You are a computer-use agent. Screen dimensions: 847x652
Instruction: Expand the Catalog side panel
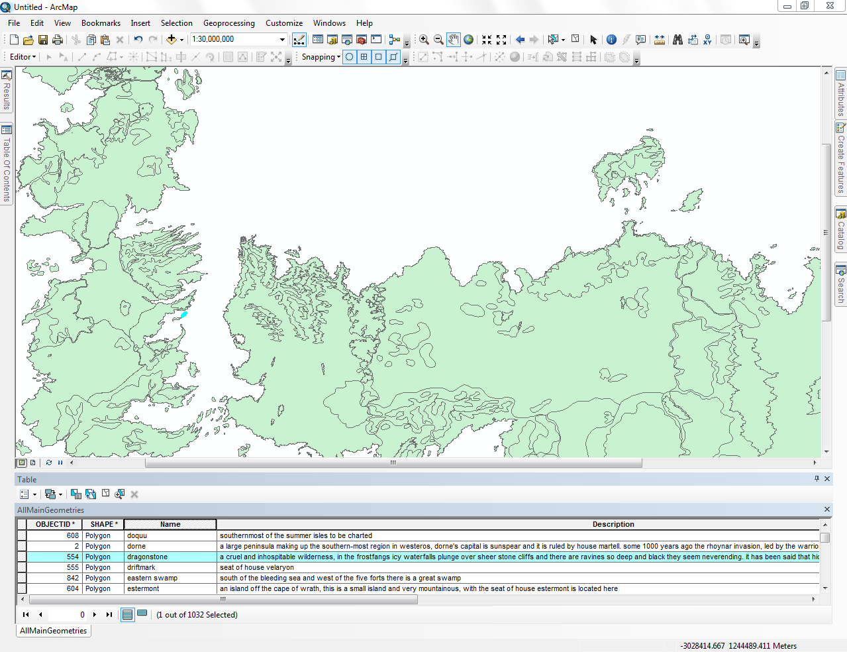(x=841, y=230)
